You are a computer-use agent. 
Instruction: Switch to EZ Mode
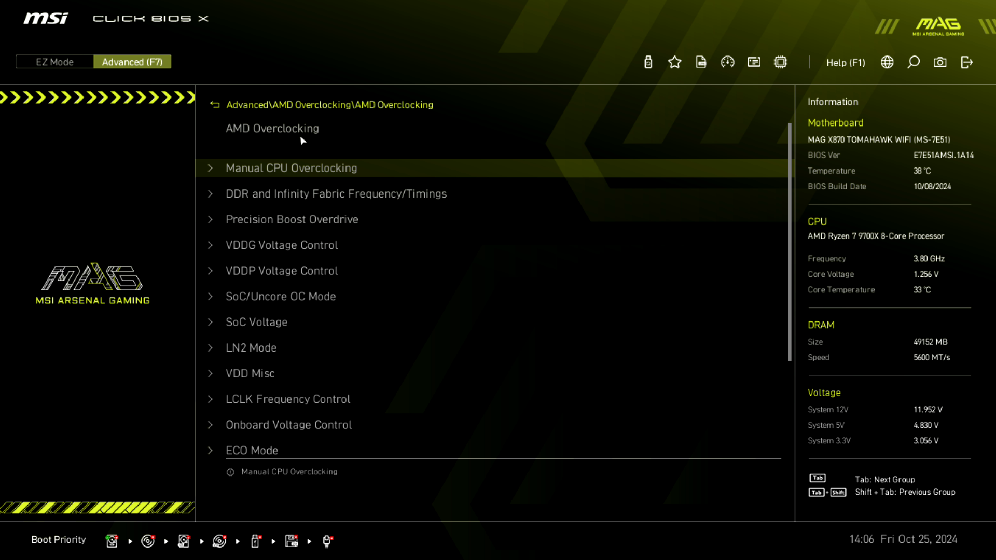click(x=54, y=62)
